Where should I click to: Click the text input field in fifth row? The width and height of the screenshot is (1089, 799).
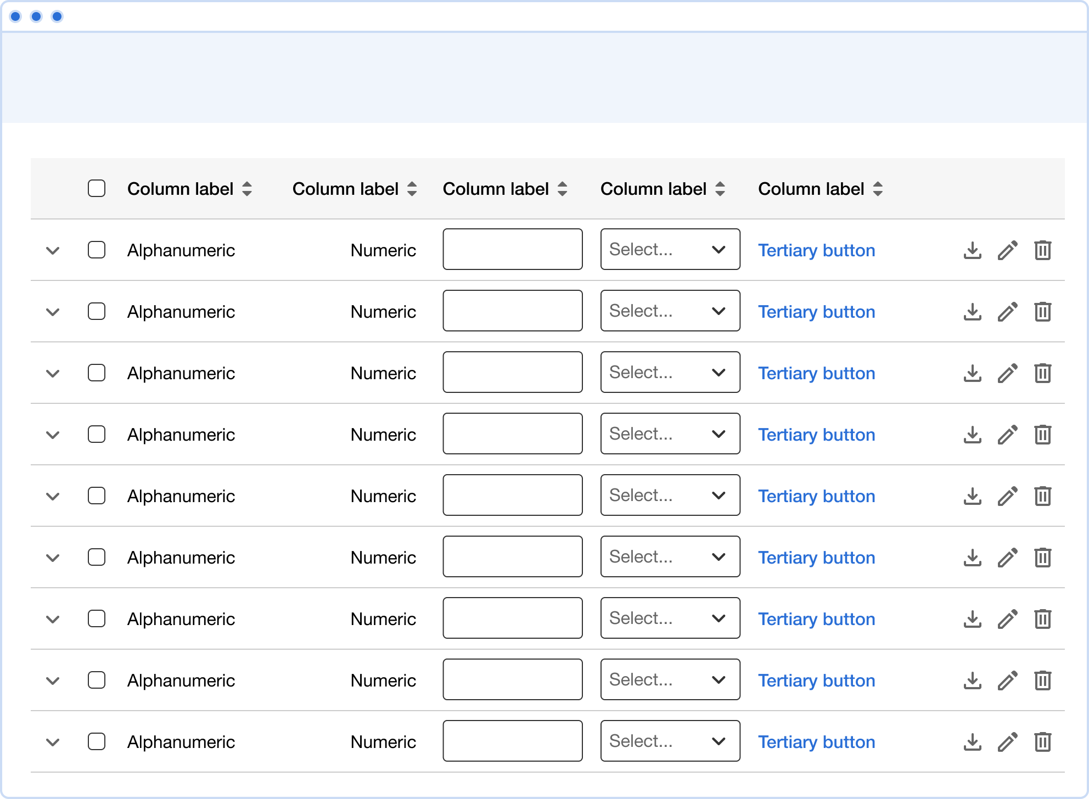click(x=513, y=495)
